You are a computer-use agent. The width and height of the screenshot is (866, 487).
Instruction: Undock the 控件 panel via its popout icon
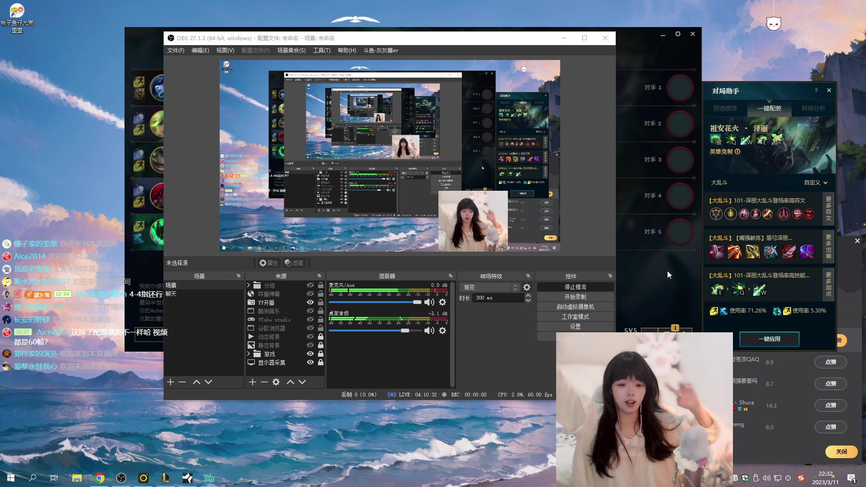pyautogui.click(x=610, y=276)
